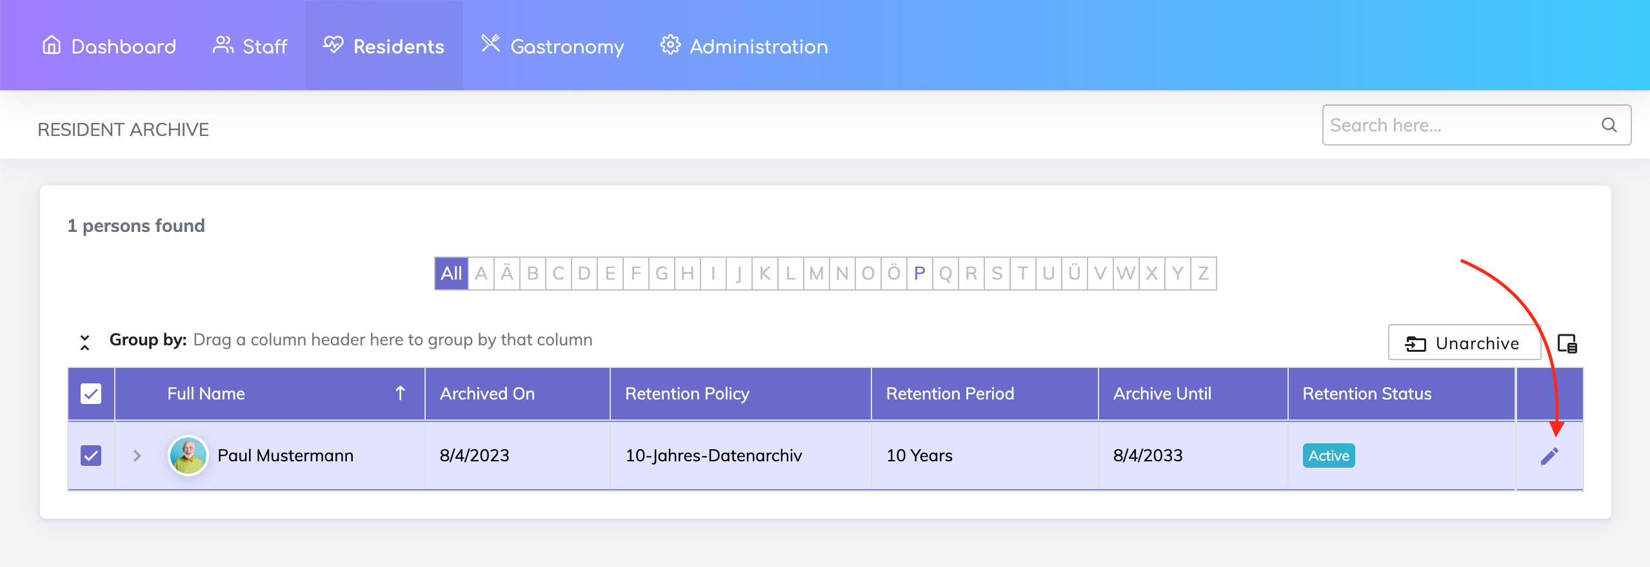Click the Gastronomy utensils icon
The height and width of the screenshot is (567, 1650).
(x=491, y=44)
